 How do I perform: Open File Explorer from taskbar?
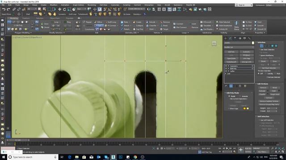click(77, 157)
